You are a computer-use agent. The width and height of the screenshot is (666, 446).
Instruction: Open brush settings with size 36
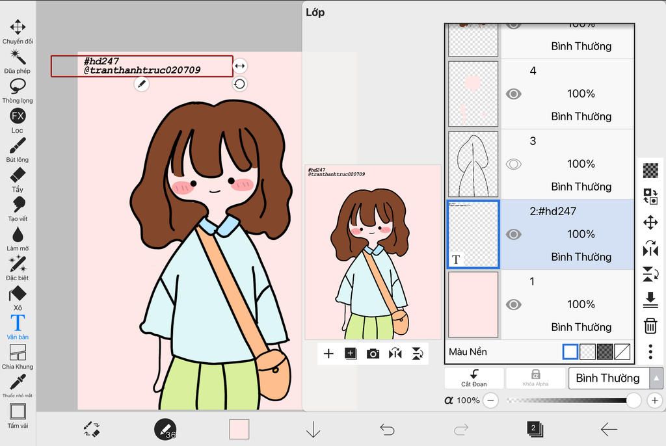point(165,430)
